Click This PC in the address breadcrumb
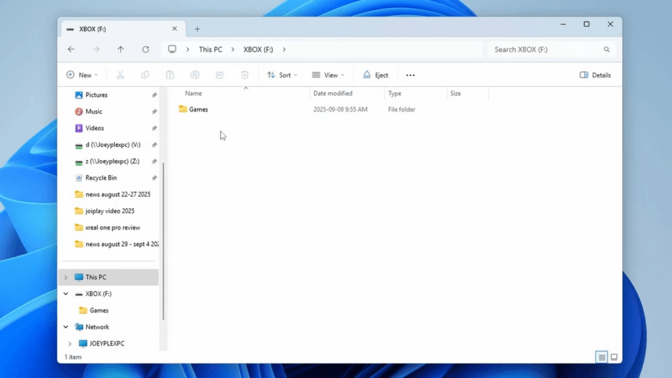Screen dimensions: 672x378 pyautogui.click(x=210, y=49)
